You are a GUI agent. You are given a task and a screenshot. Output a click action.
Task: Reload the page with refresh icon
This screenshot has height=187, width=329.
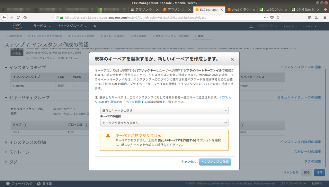18,17
